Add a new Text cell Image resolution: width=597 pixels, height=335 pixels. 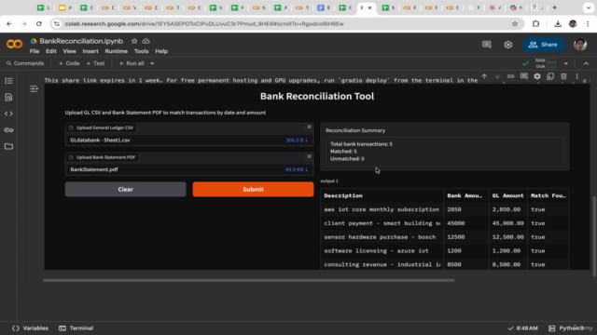(95, 63)
